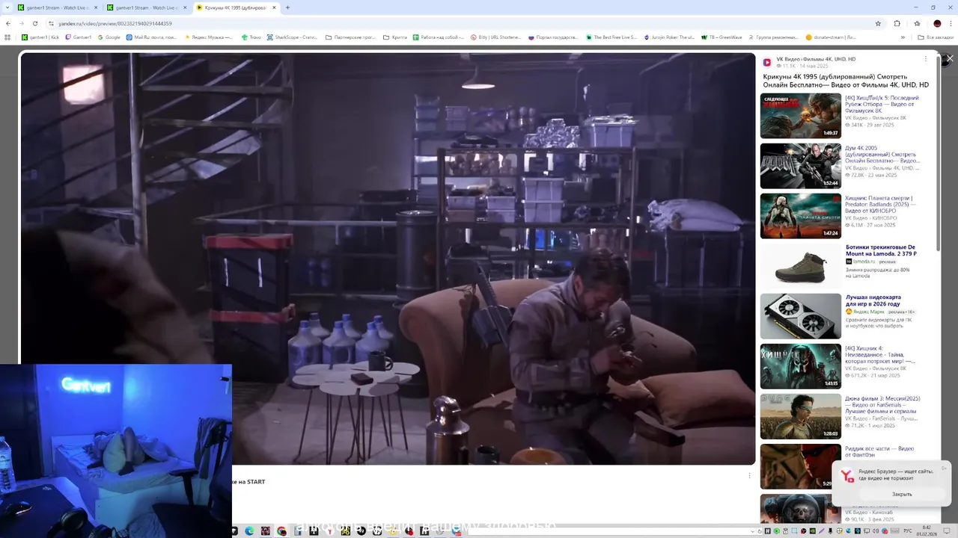
Task: Open the Bitly URL Shortener bookmark
Action: 496,37
